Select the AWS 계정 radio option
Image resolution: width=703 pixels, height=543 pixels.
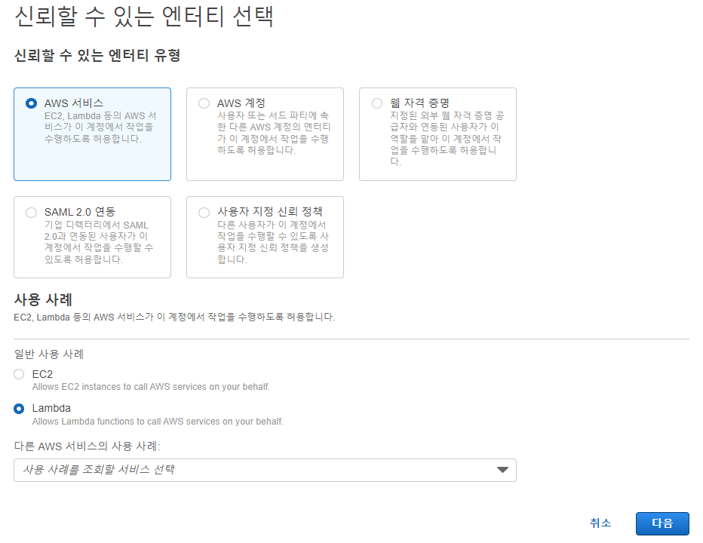point(204,103)
